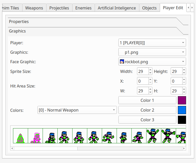The height and width of the screenshot is (163, 196).
Task: Open the Player dropdown
Action: coord(152,43)
